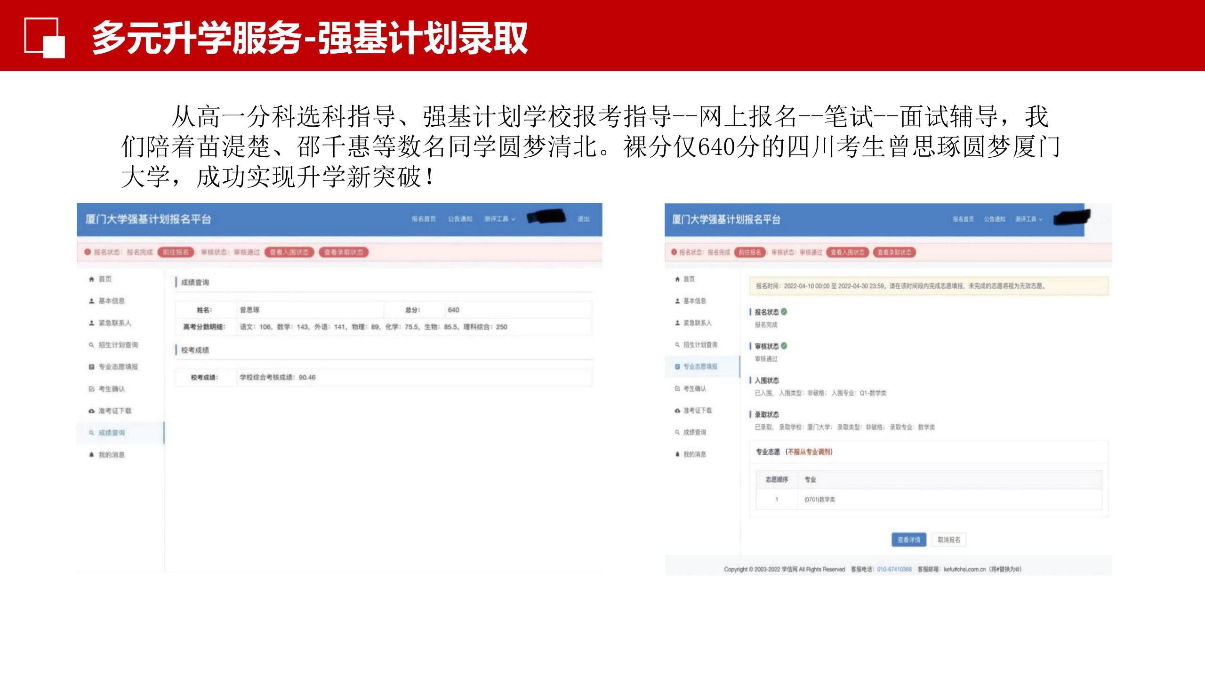Click 厦门大学强基计划报名平台 title in left screenshot

tap(148, 219)
